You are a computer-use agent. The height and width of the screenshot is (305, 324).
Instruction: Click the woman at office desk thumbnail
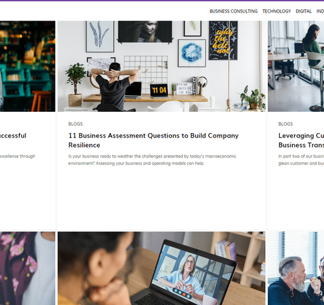(296, 66)
